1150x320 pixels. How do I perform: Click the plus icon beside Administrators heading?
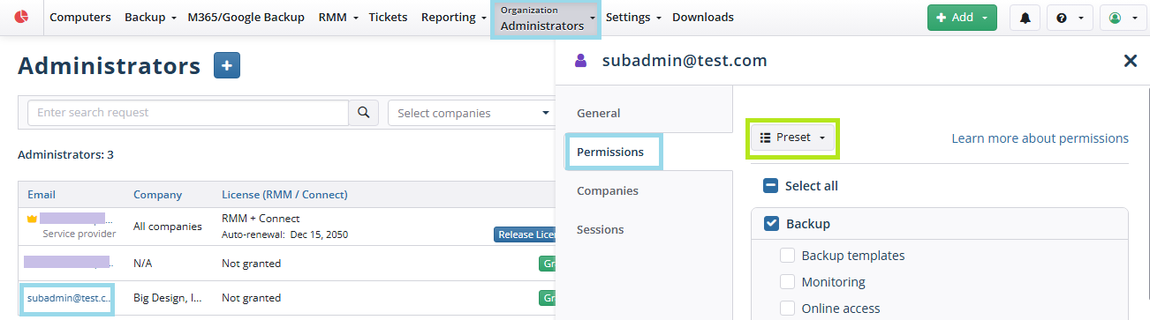[x=227, y=65]
